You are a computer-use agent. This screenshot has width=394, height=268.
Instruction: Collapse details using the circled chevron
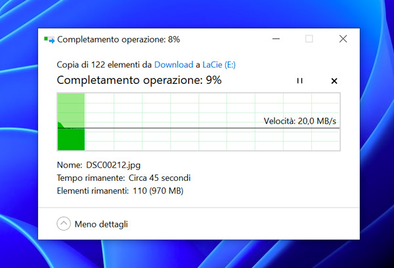(64, 223)
